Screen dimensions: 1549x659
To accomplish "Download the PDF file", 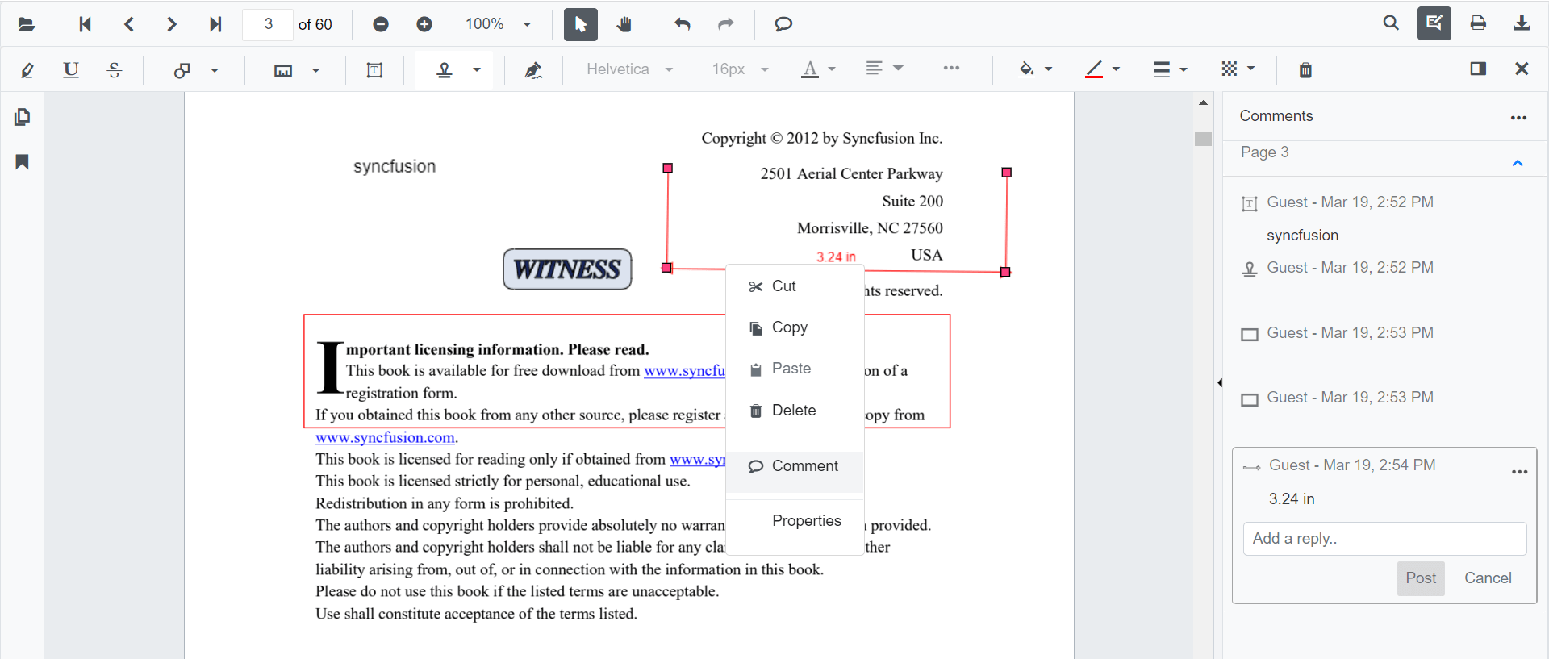I will [x=1522, y=23].
